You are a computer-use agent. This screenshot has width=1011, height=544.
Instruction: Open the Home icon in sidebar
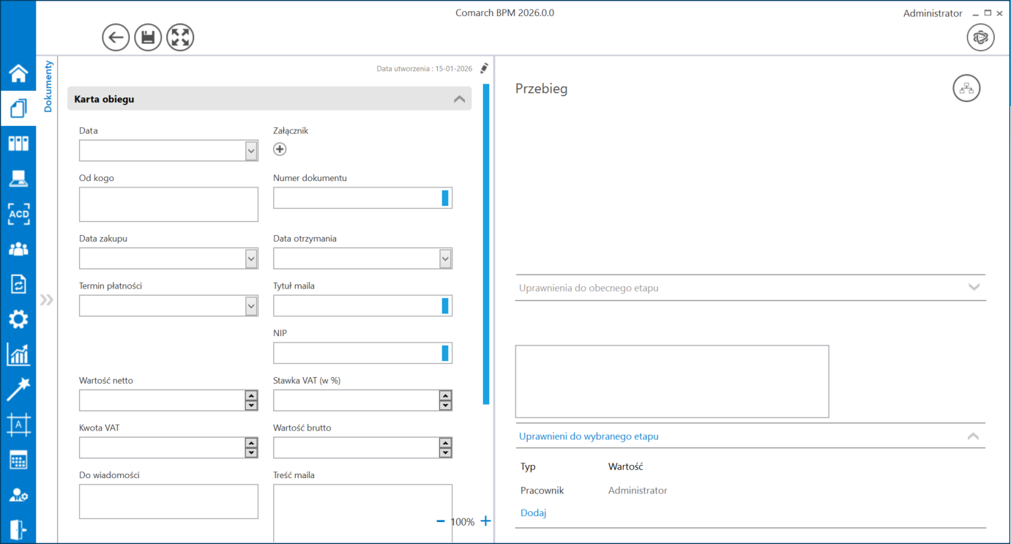pos(18,73)
